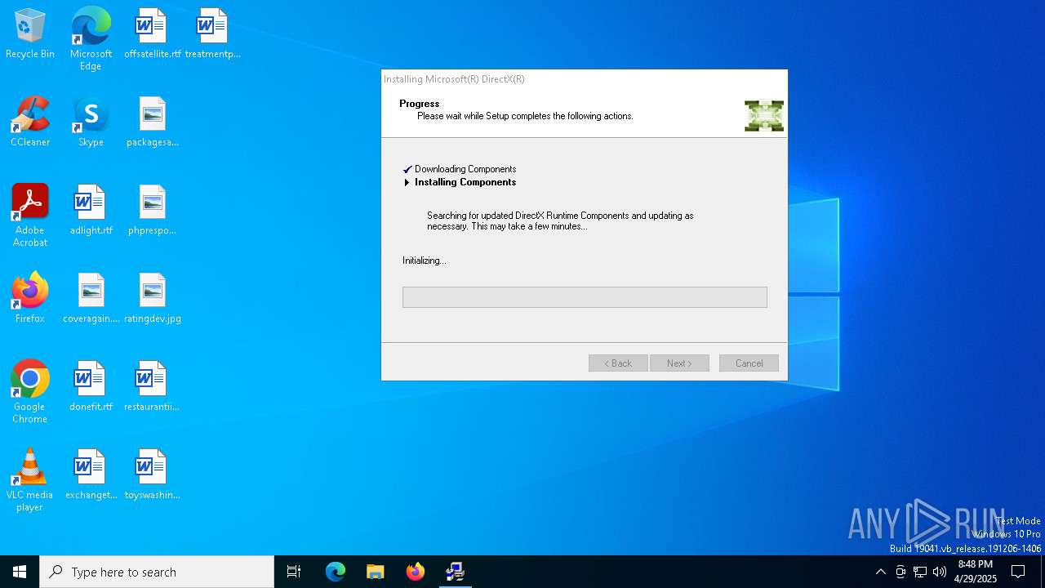Launch Edge from the taskbar
The height and width of the screenshot is (588, 1045).
click(x=336, y=572)
